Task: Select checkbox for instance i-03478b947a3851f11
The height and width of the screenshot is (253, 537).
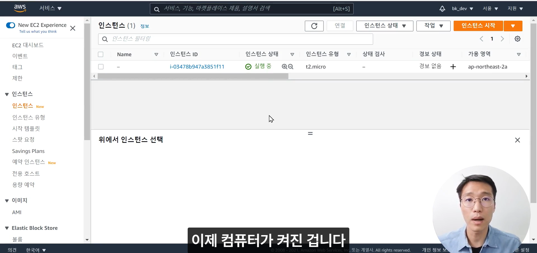Action: (101, 67)
